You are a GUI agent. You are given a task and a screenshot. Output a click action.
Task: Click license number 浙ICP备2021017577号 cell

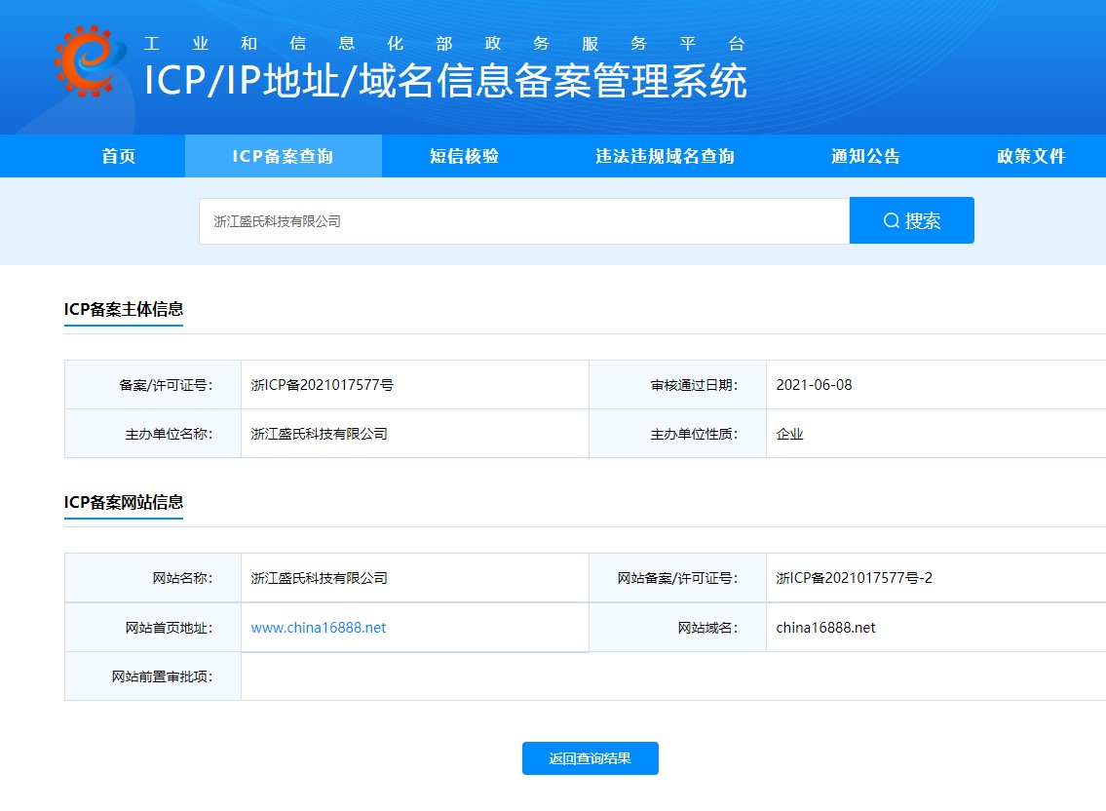[x=323, y=385]
